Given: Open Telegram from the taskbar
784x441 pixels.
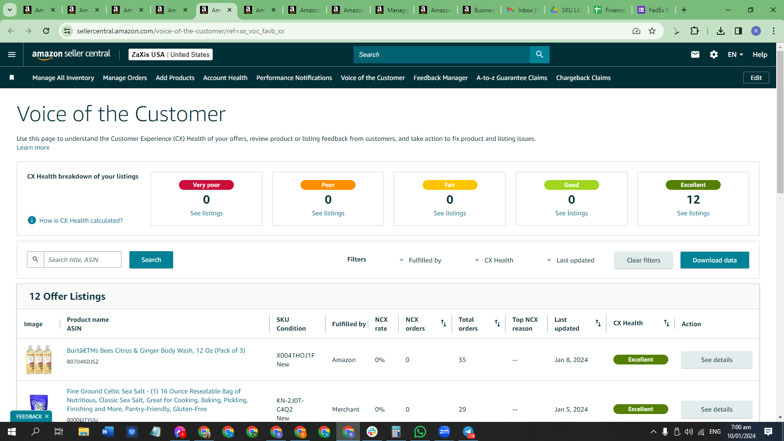Looking at the screenshot, I should click(468, 432).
